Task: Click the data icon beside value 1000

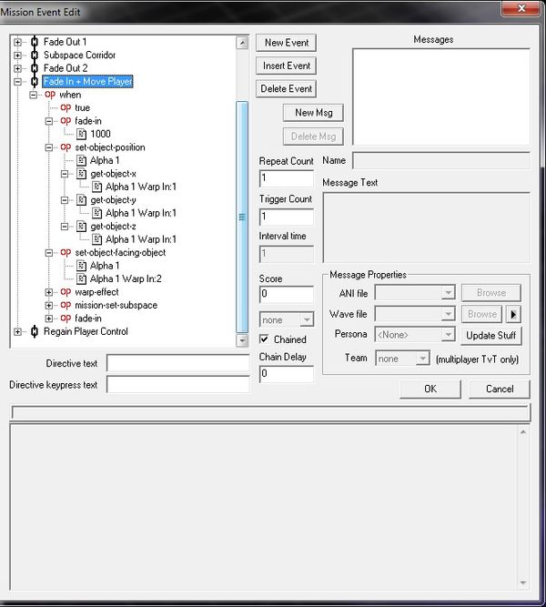Action: 81,134
